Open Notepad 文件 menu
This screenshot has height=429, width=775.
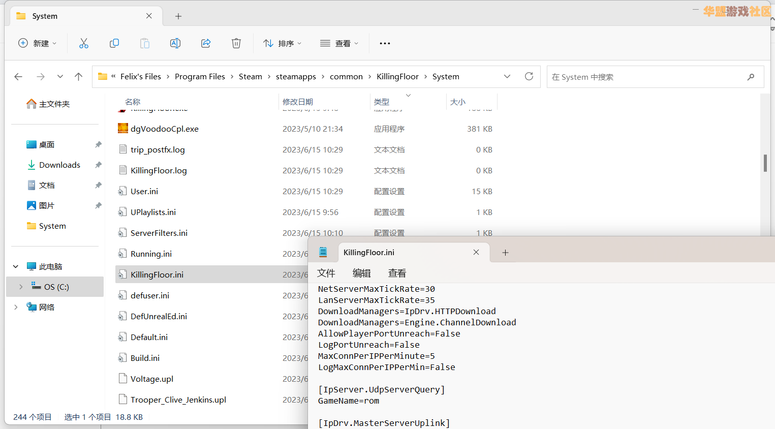click(326, 273)
